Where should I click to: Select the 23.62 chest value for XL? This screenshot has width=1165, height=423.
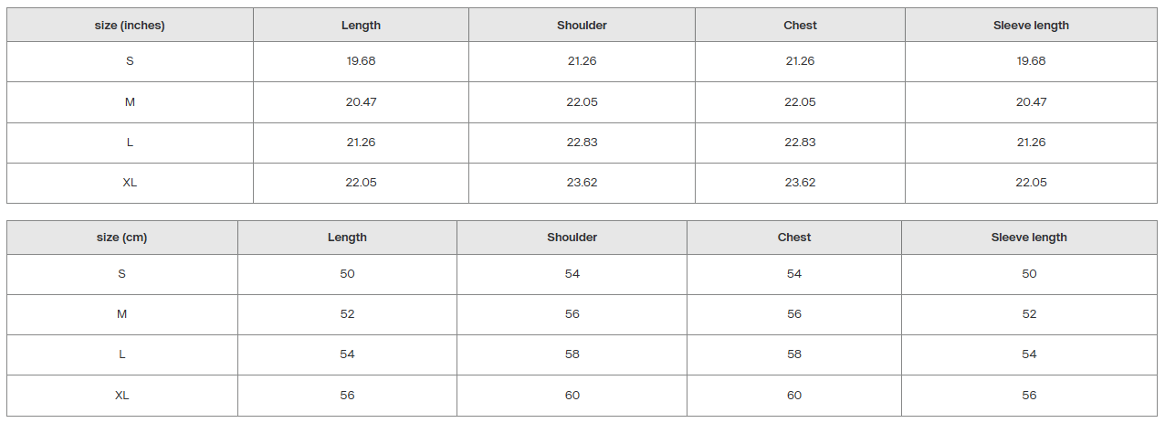tap(800, 183)
